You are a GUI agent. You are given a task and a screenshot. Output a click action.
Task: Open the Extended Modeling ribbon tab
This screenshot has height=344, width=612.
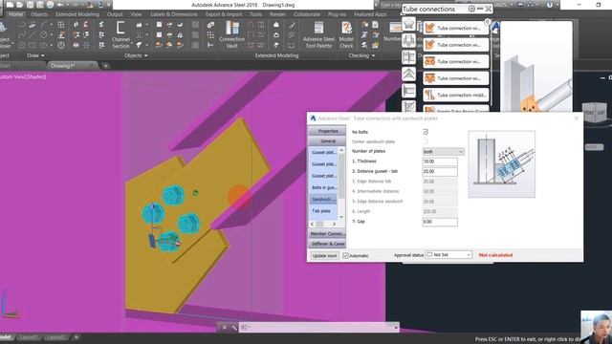[77, 14]
